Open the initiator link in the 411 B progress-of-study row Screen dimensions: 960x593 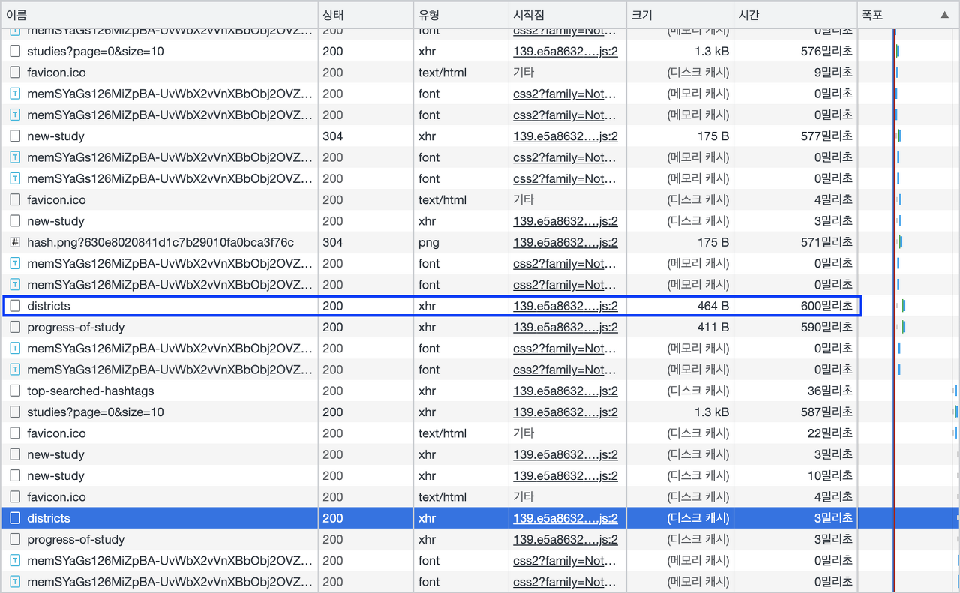pyautogui.click(x=565, y=328)
